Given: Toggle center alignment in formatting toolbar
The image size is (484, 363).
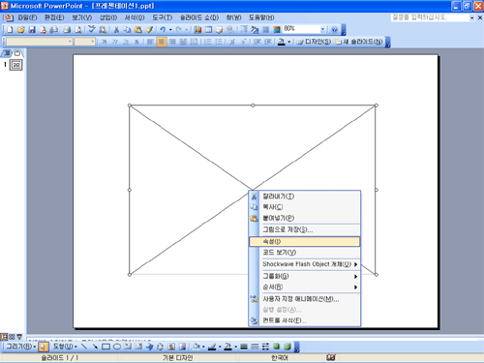Looking at the screenshot, I should pyautogui.click(x=162, y=42).
